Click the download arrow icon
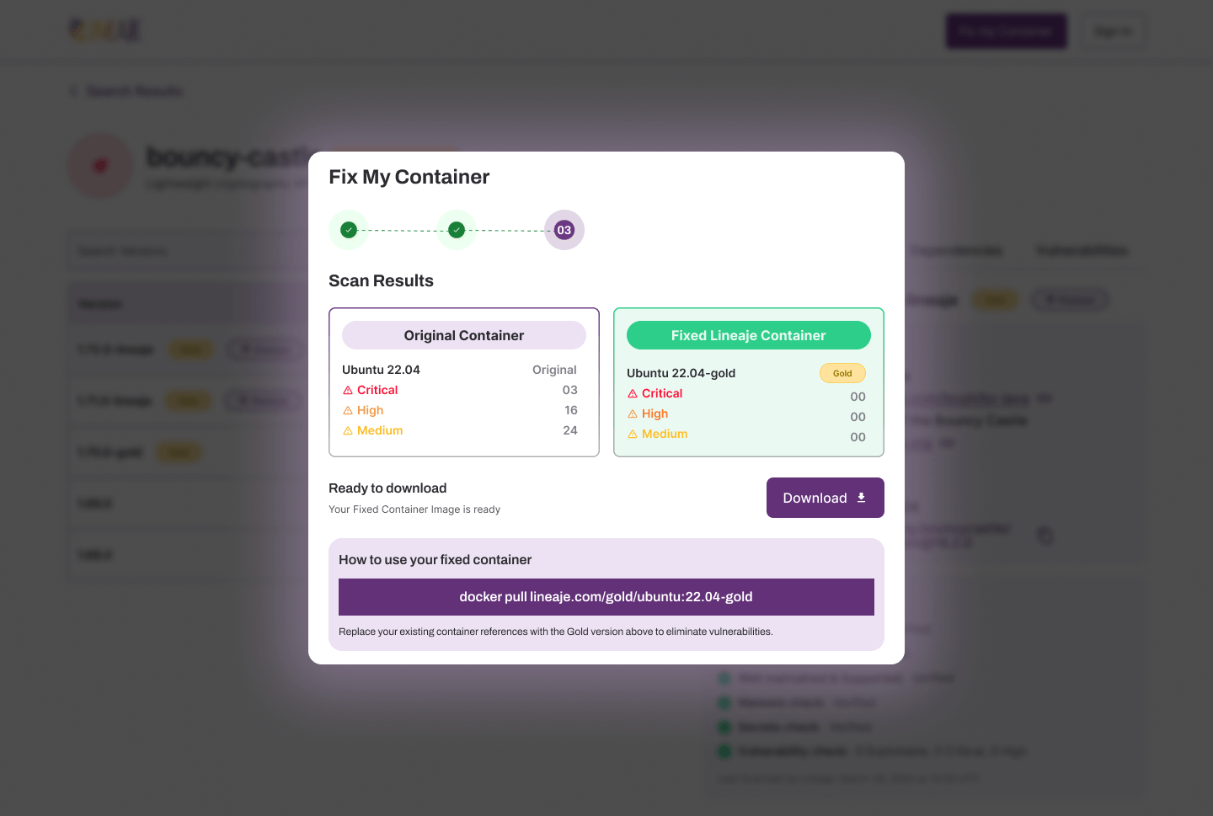The height and width of the screenshot is (816, 1213). point(861,498)
